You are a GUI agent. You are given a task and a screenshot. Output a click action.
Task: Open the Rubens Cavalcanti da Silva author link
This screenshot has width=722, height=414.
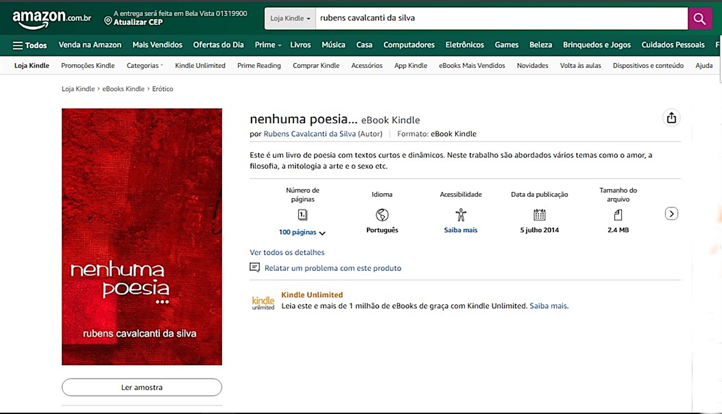pyautogui.click(x=310, y=134)
